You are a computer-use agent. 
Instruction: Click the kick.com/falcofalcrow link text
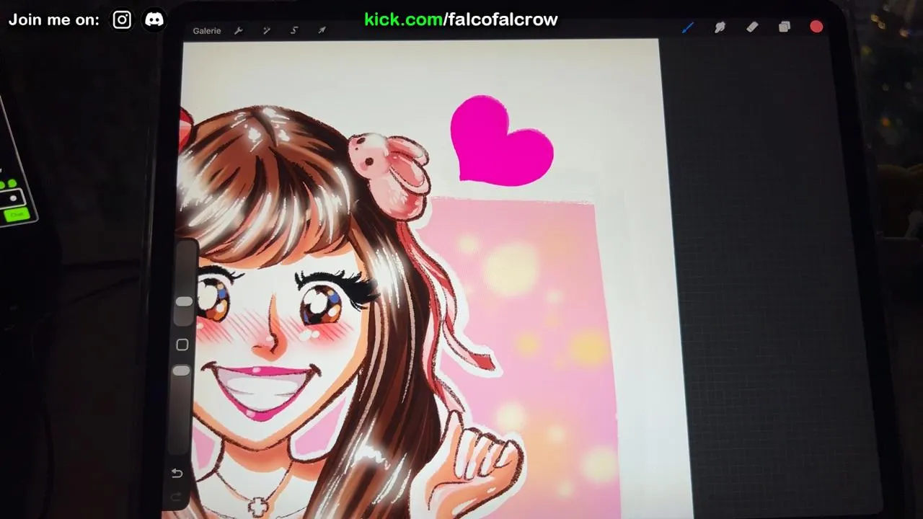pyautogui.click(x=461, y=19)
